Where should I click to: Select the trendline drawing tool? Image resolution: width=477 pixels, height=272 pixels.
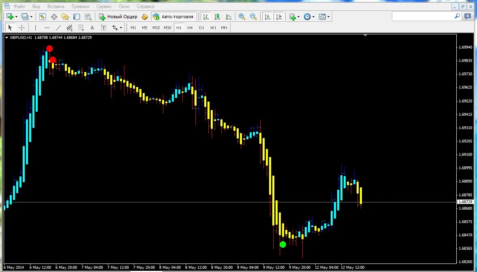click(x=58, y=27)
